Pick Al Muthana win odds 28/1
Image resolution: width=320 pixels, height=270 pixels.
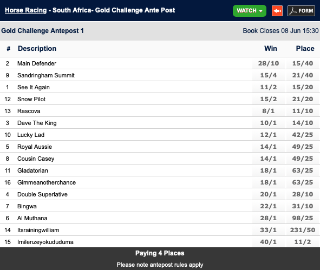pos(269,218)
